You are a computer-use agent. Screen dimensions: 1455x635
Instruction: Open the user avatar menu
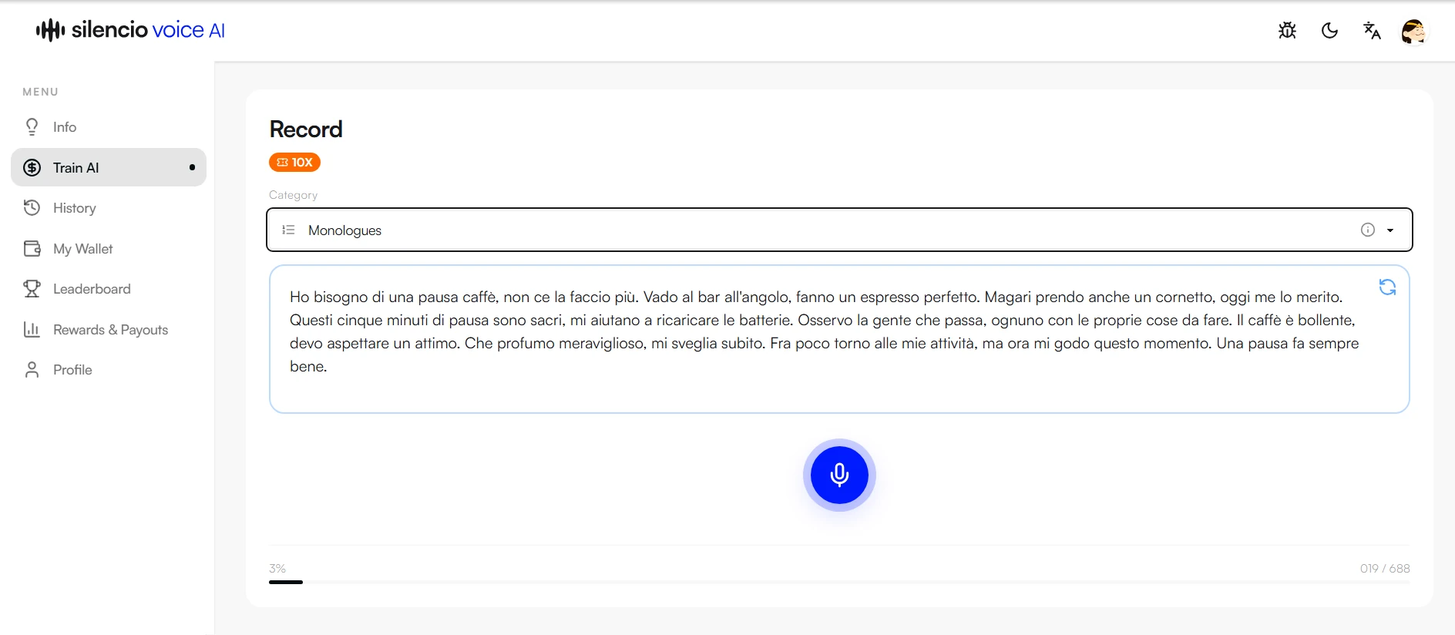(x=1413, y=32)
